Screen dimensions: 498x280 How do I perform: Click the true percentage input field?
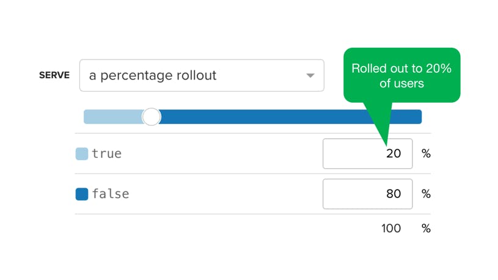click(367, 153)
